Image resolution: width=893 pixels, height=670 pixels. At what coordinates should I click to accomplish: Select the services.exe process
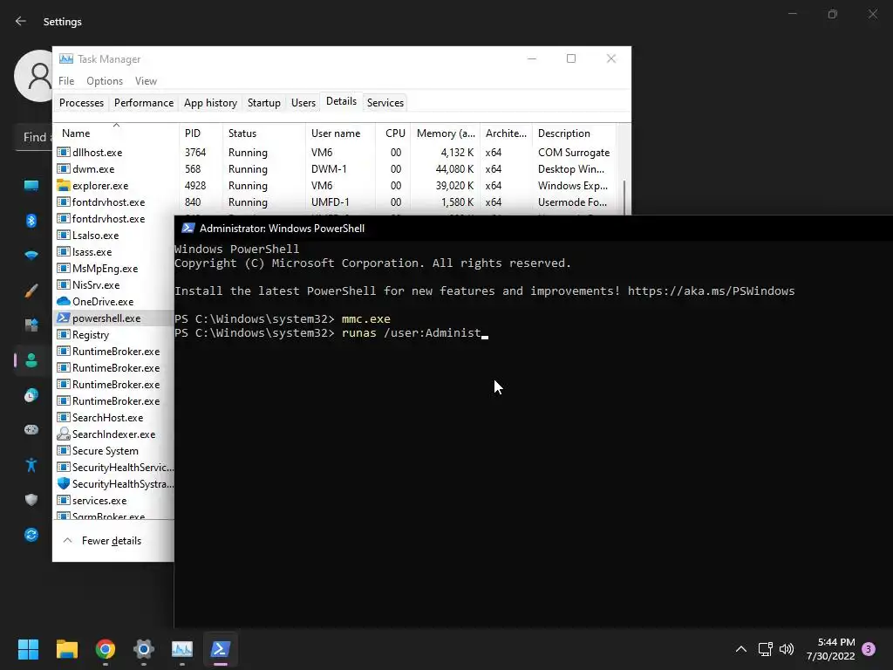point(114,500)
